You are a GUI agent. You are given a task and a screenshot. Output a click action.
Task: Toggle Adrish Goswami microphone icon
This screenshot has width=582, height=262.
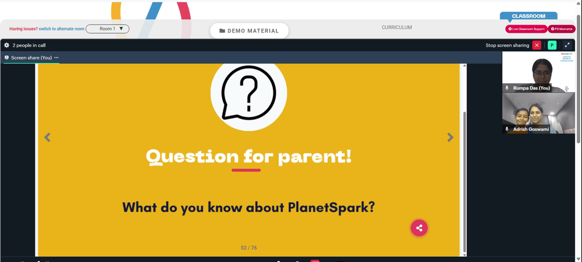507,129
